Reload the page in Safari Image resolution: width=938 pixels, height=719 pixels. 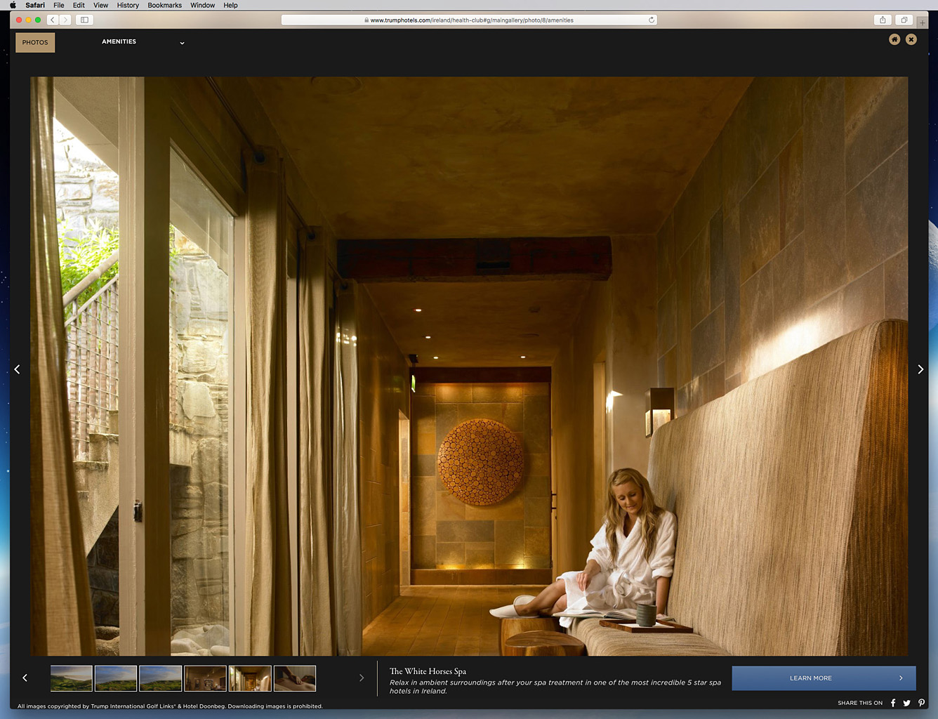coord(651,20)
